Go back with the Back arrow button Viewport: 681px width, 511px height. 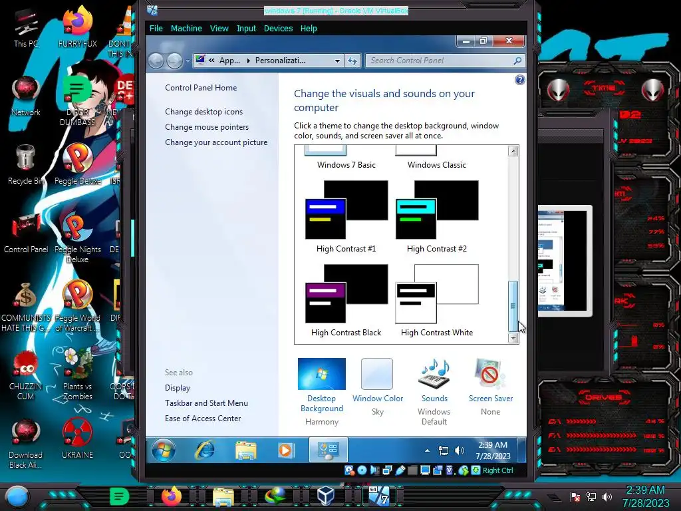point(156,61)
